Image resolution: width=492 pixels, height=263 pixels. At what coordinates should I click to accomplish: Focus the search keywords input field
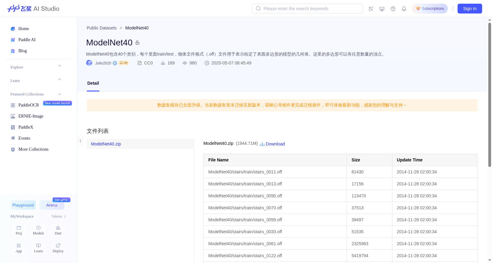(307, 9)
